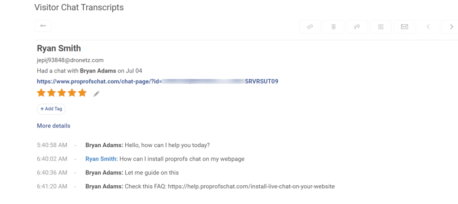Image resolution: width=458 pixels, height=204 pixels.
Task: Click the install-live-chat FAQ link message
Action: (x=251, y=186)
